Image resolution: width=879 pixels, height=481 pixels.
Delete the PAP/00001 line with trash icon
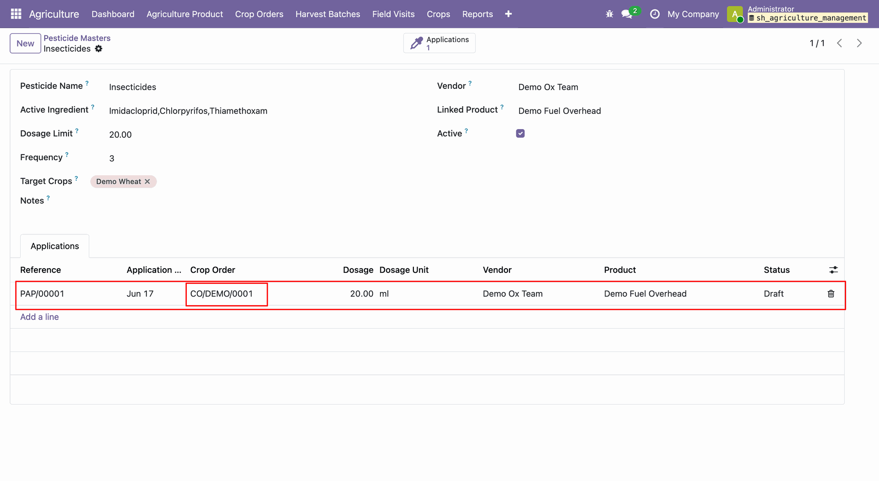pyautogui.click(x=831, y=294)
